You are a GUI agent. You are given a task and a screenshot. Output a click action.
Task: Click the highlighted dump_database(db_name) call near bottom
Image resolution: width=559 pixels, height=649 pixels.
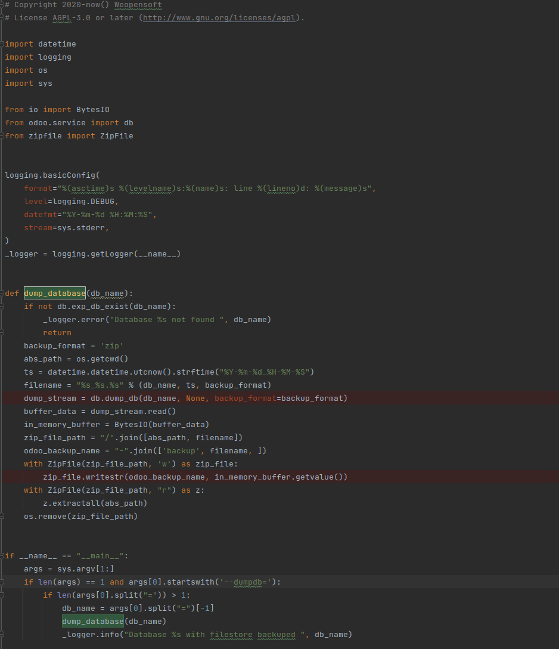(92, 622)
